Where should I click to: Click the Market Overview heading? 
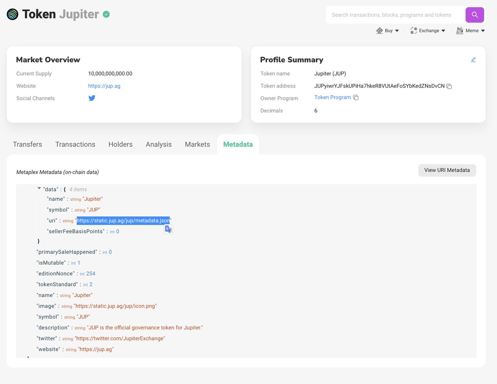(x=48, y=60)
